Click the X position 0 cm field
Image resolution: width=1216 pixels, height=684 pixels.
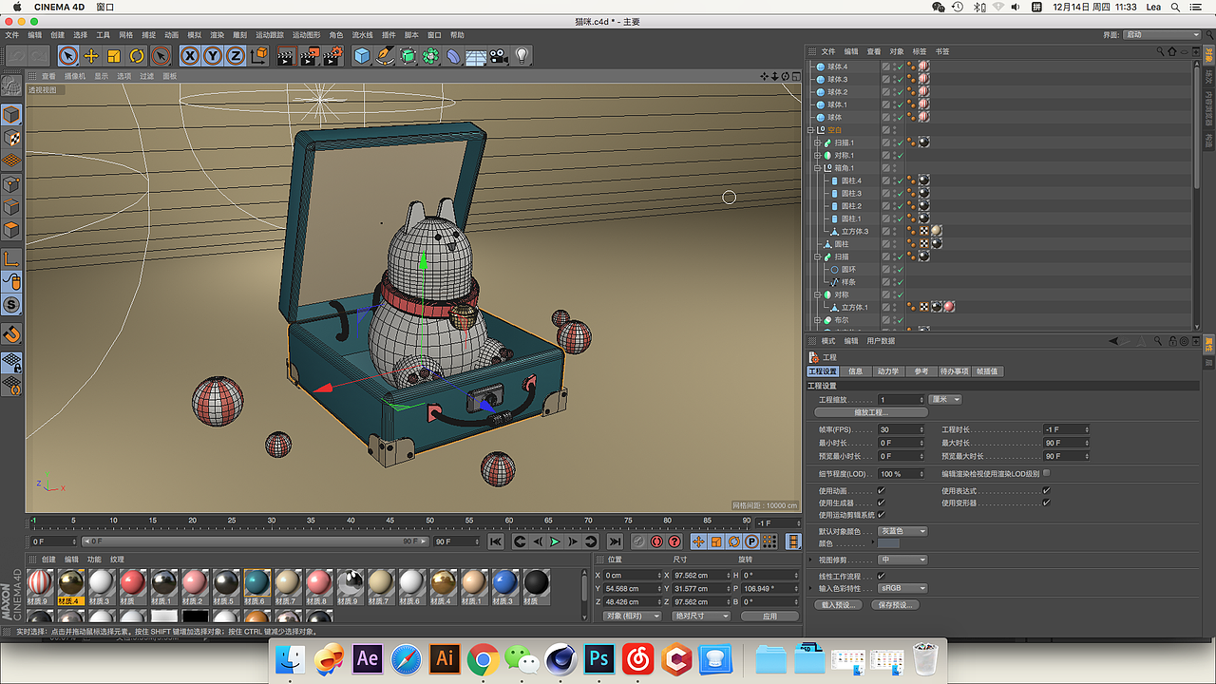632,575
